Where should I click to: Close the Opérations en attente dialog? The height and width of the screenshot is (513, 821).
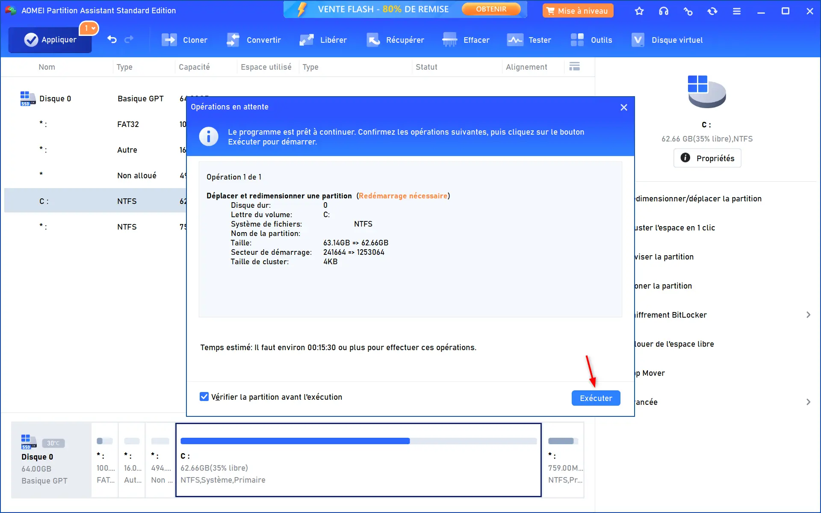click(x=624, y=107)
